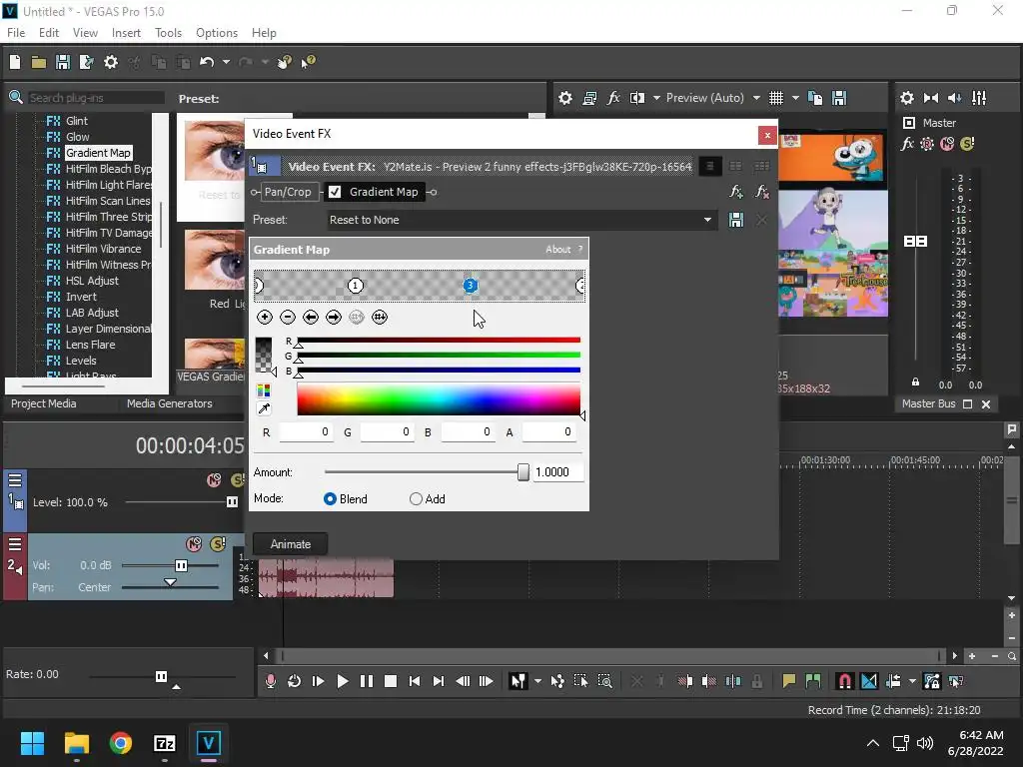This screenshot has height=767, width=1023.
Task: Copy preview snapshot to clipboard
Action: pyautogui.click(x=815, y=98)
